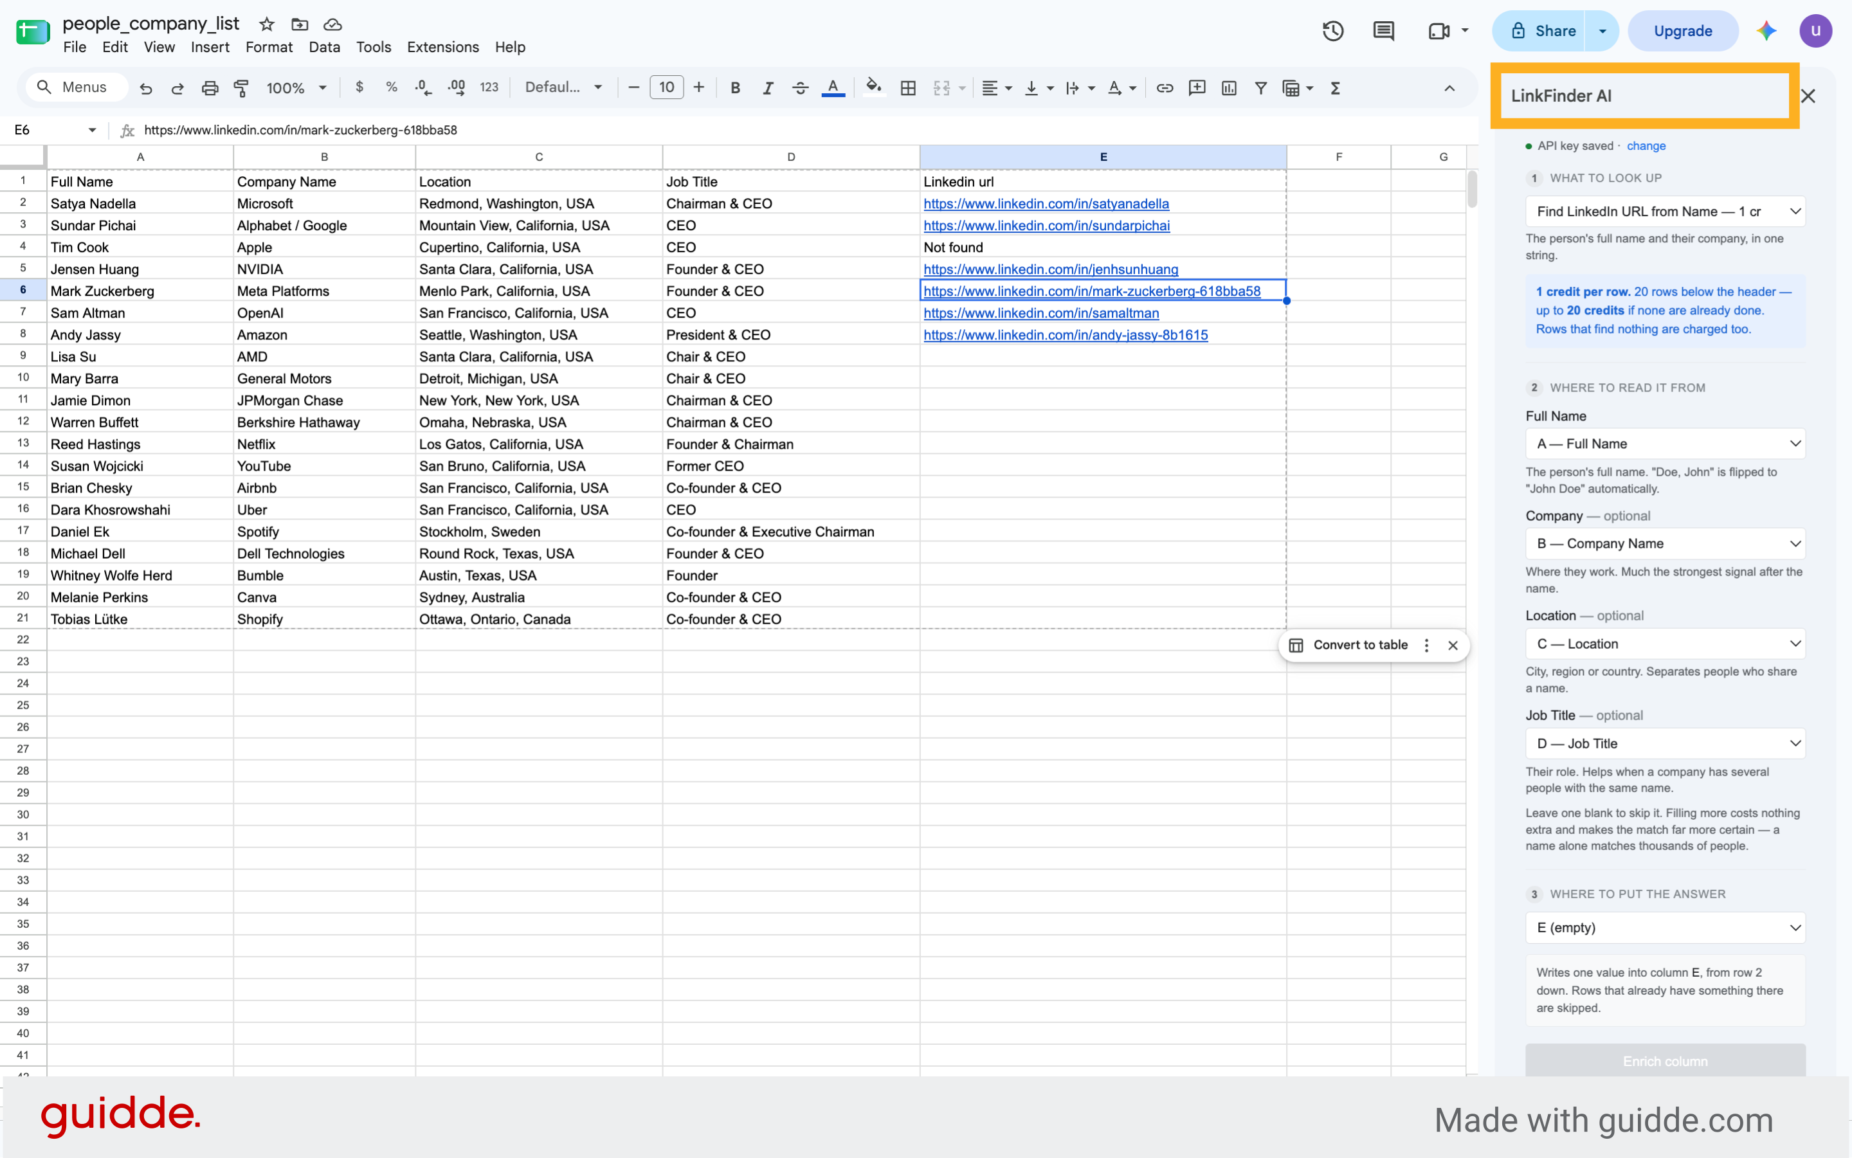The width and height of the screenshot is (1852, 1158).
Task: Click the Convert to table button
Action: (1348, 645)
